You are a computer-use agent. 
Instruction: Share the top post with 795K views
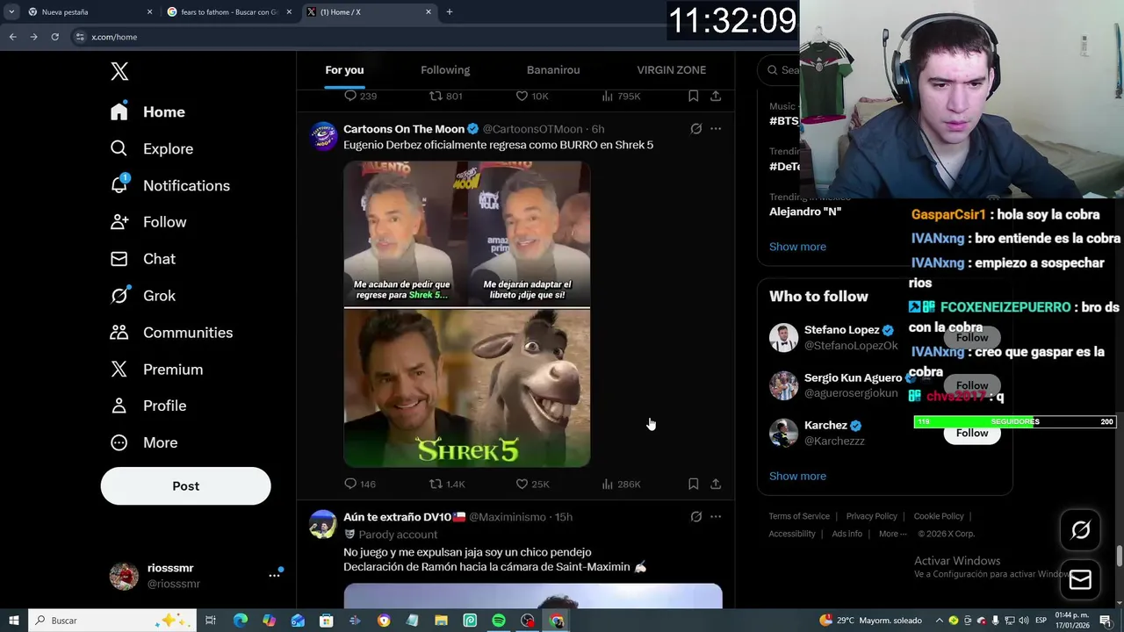click(716, 96)
